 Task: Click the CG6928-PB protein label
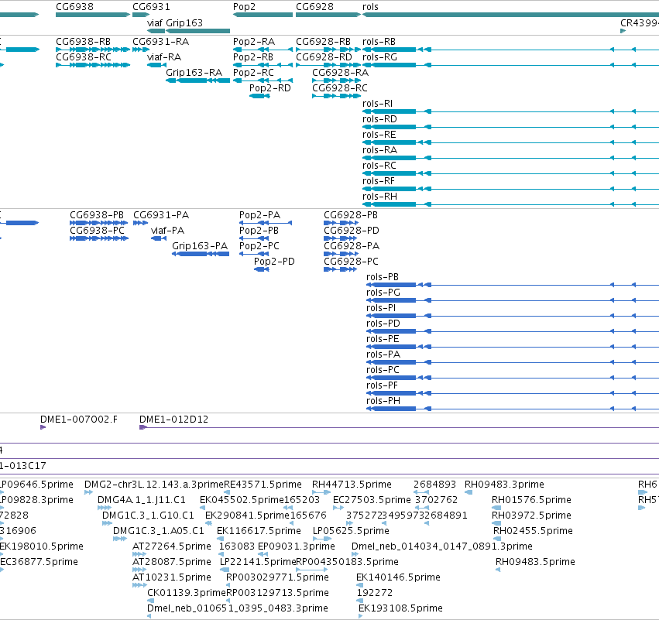point(351,215)
